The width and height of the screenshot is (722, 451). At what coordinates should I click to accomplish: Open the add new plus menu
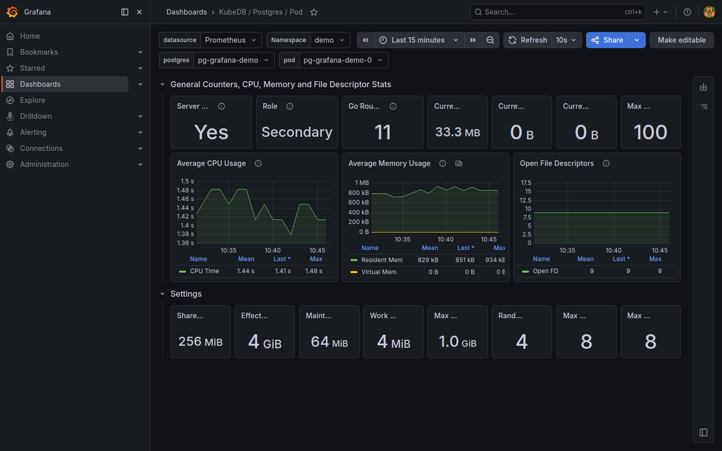tap(660, 12)
